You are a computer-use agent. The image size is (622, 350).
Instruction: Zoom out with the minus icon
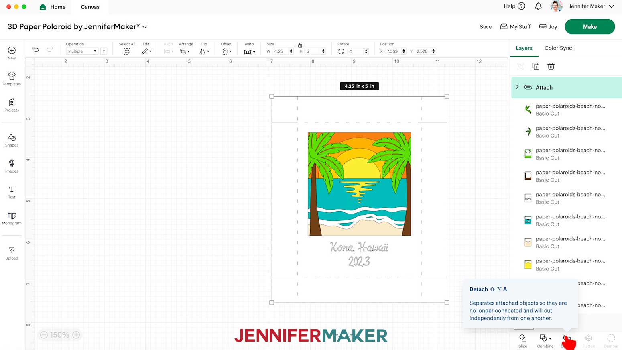pyautogui.click(x=44, y=335)
